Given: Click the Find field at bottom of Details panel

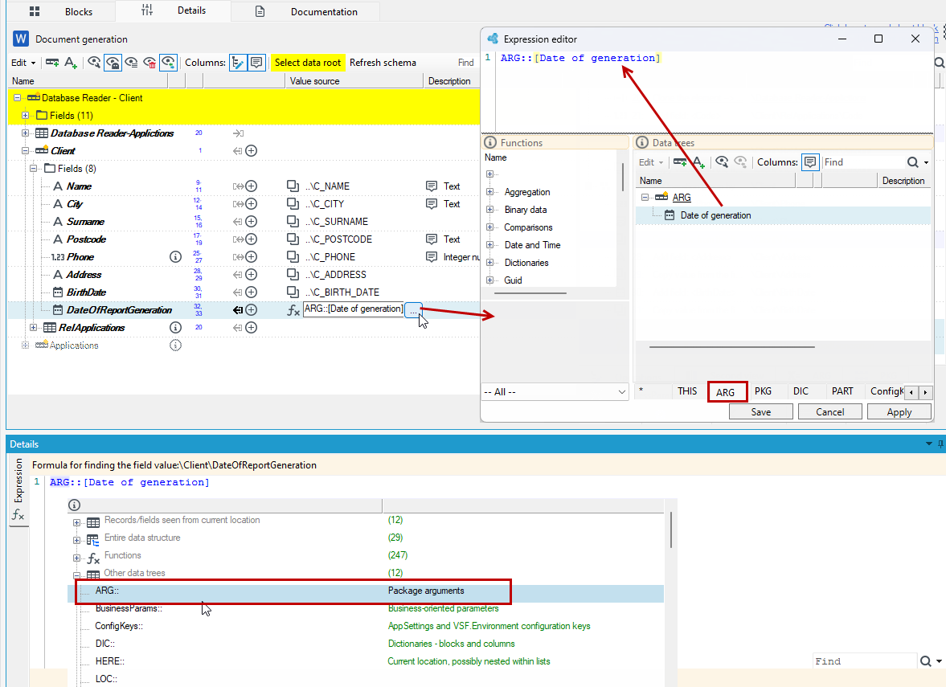Looking at the screenshot, I should click(865, 661).
